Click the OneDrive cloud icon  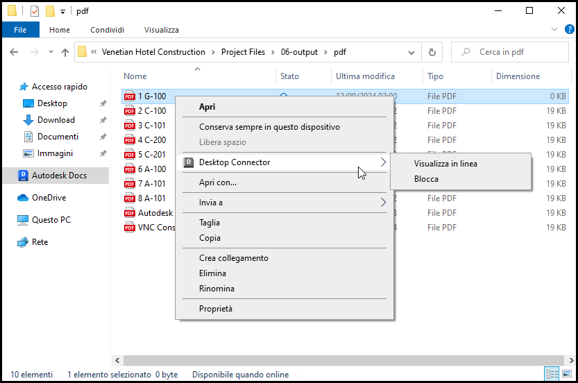(x=23, y=198)
